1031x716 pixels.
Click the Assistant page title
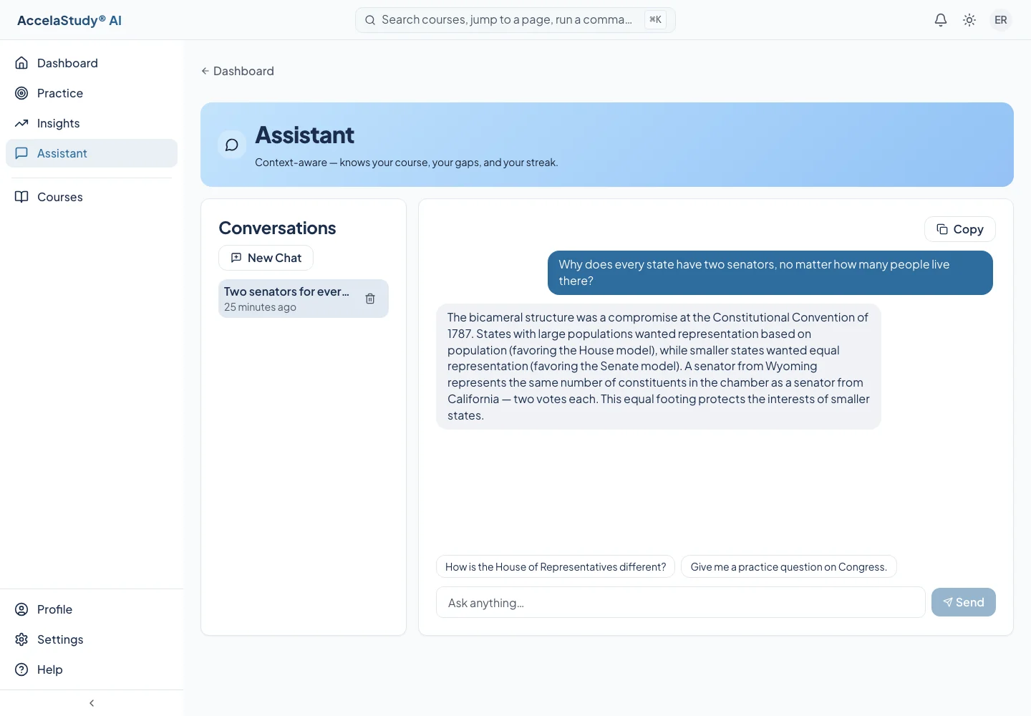pyautogui.click(x=304, y=135)
